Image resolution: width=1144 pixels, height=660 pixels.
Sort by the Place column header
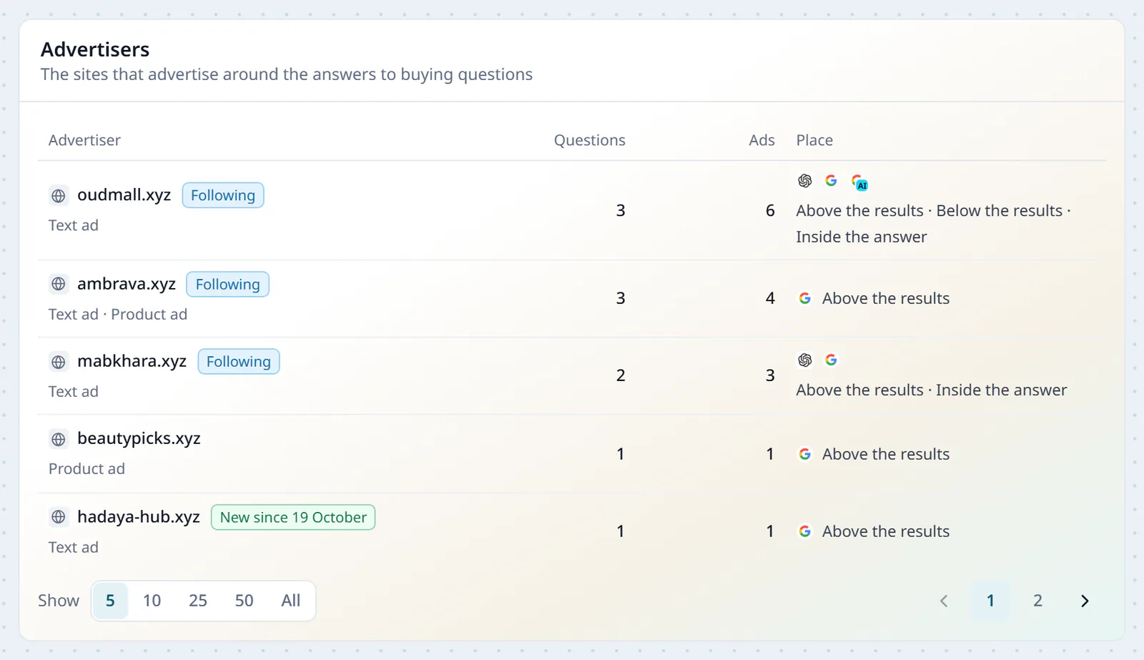(814, 140)
